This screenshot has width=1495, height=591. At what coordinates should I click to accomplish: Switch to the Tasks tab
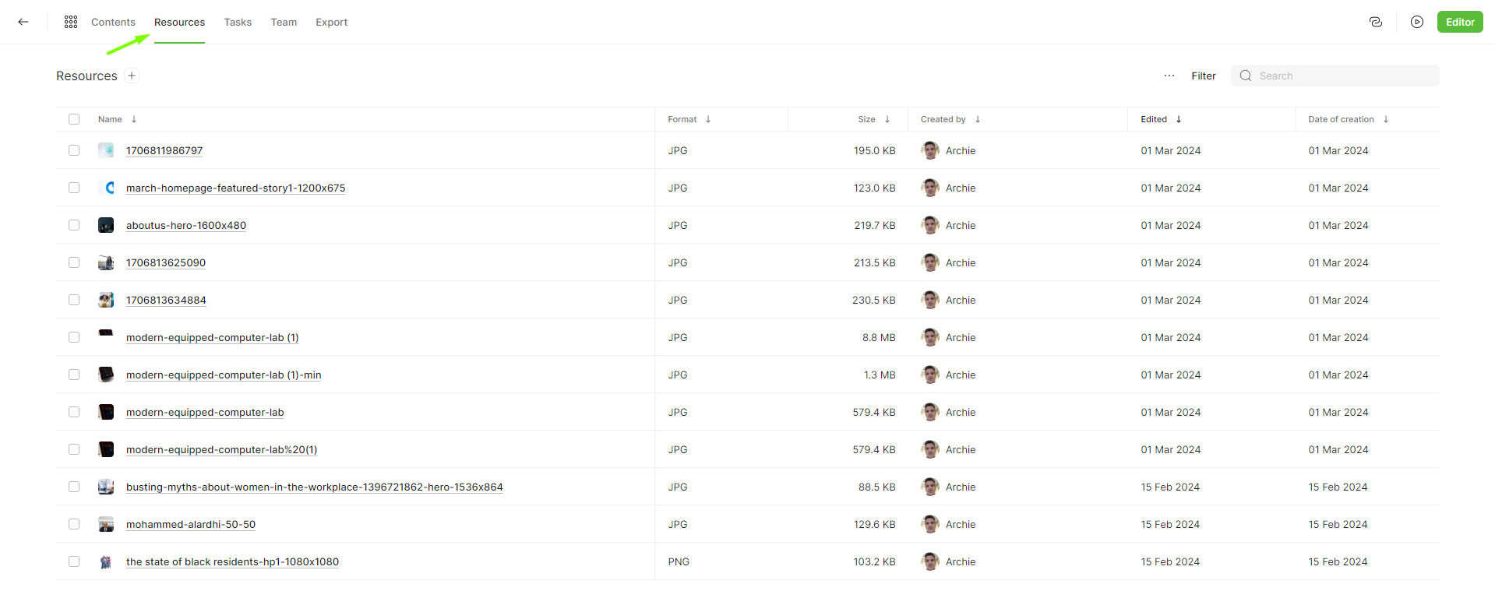point(238,22)
